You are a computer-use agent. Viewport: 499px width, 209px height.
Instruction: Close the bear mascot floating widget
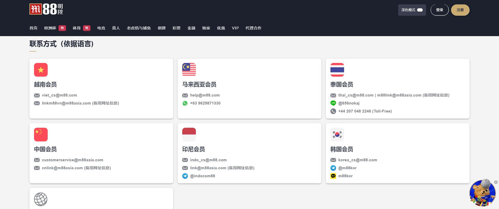[496, 182]
